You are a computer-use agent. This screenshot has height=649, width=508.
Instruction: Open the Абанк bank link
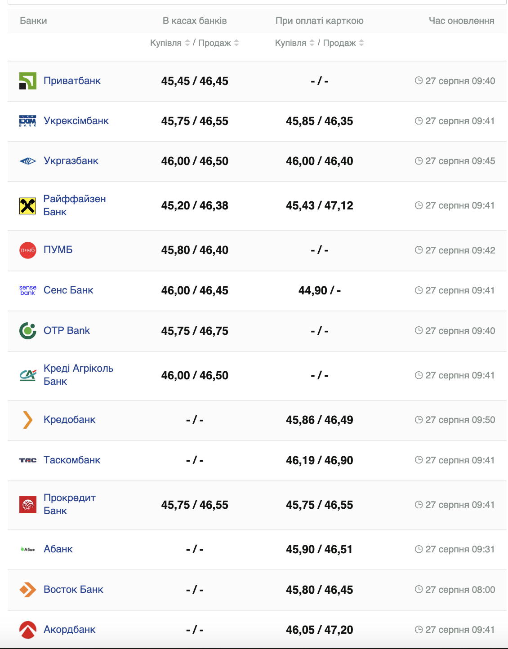tap(58, 549)
